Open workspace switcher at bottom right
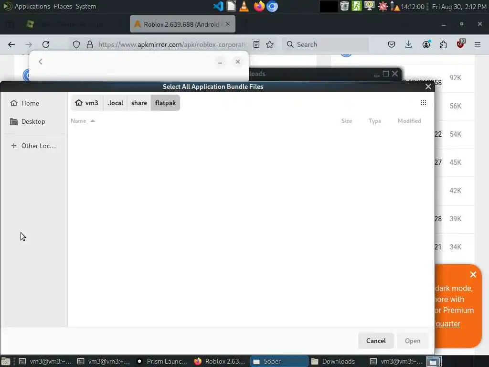The image size is (489, 367). (x=434, y=361)
